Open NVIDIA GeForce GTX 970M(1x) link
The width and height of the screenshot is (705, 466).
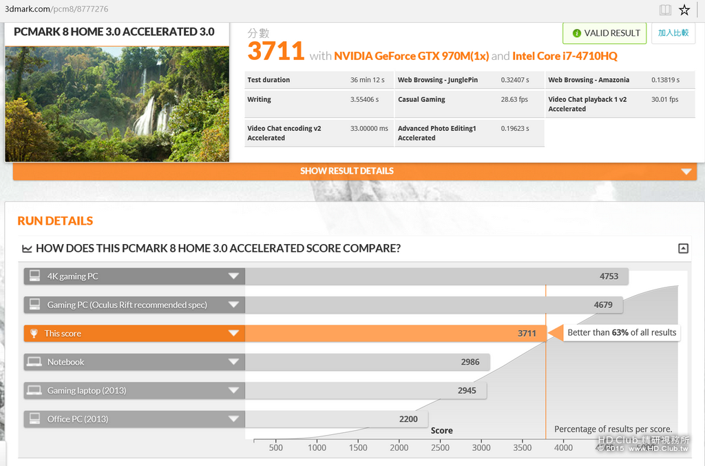coord(412,56)
